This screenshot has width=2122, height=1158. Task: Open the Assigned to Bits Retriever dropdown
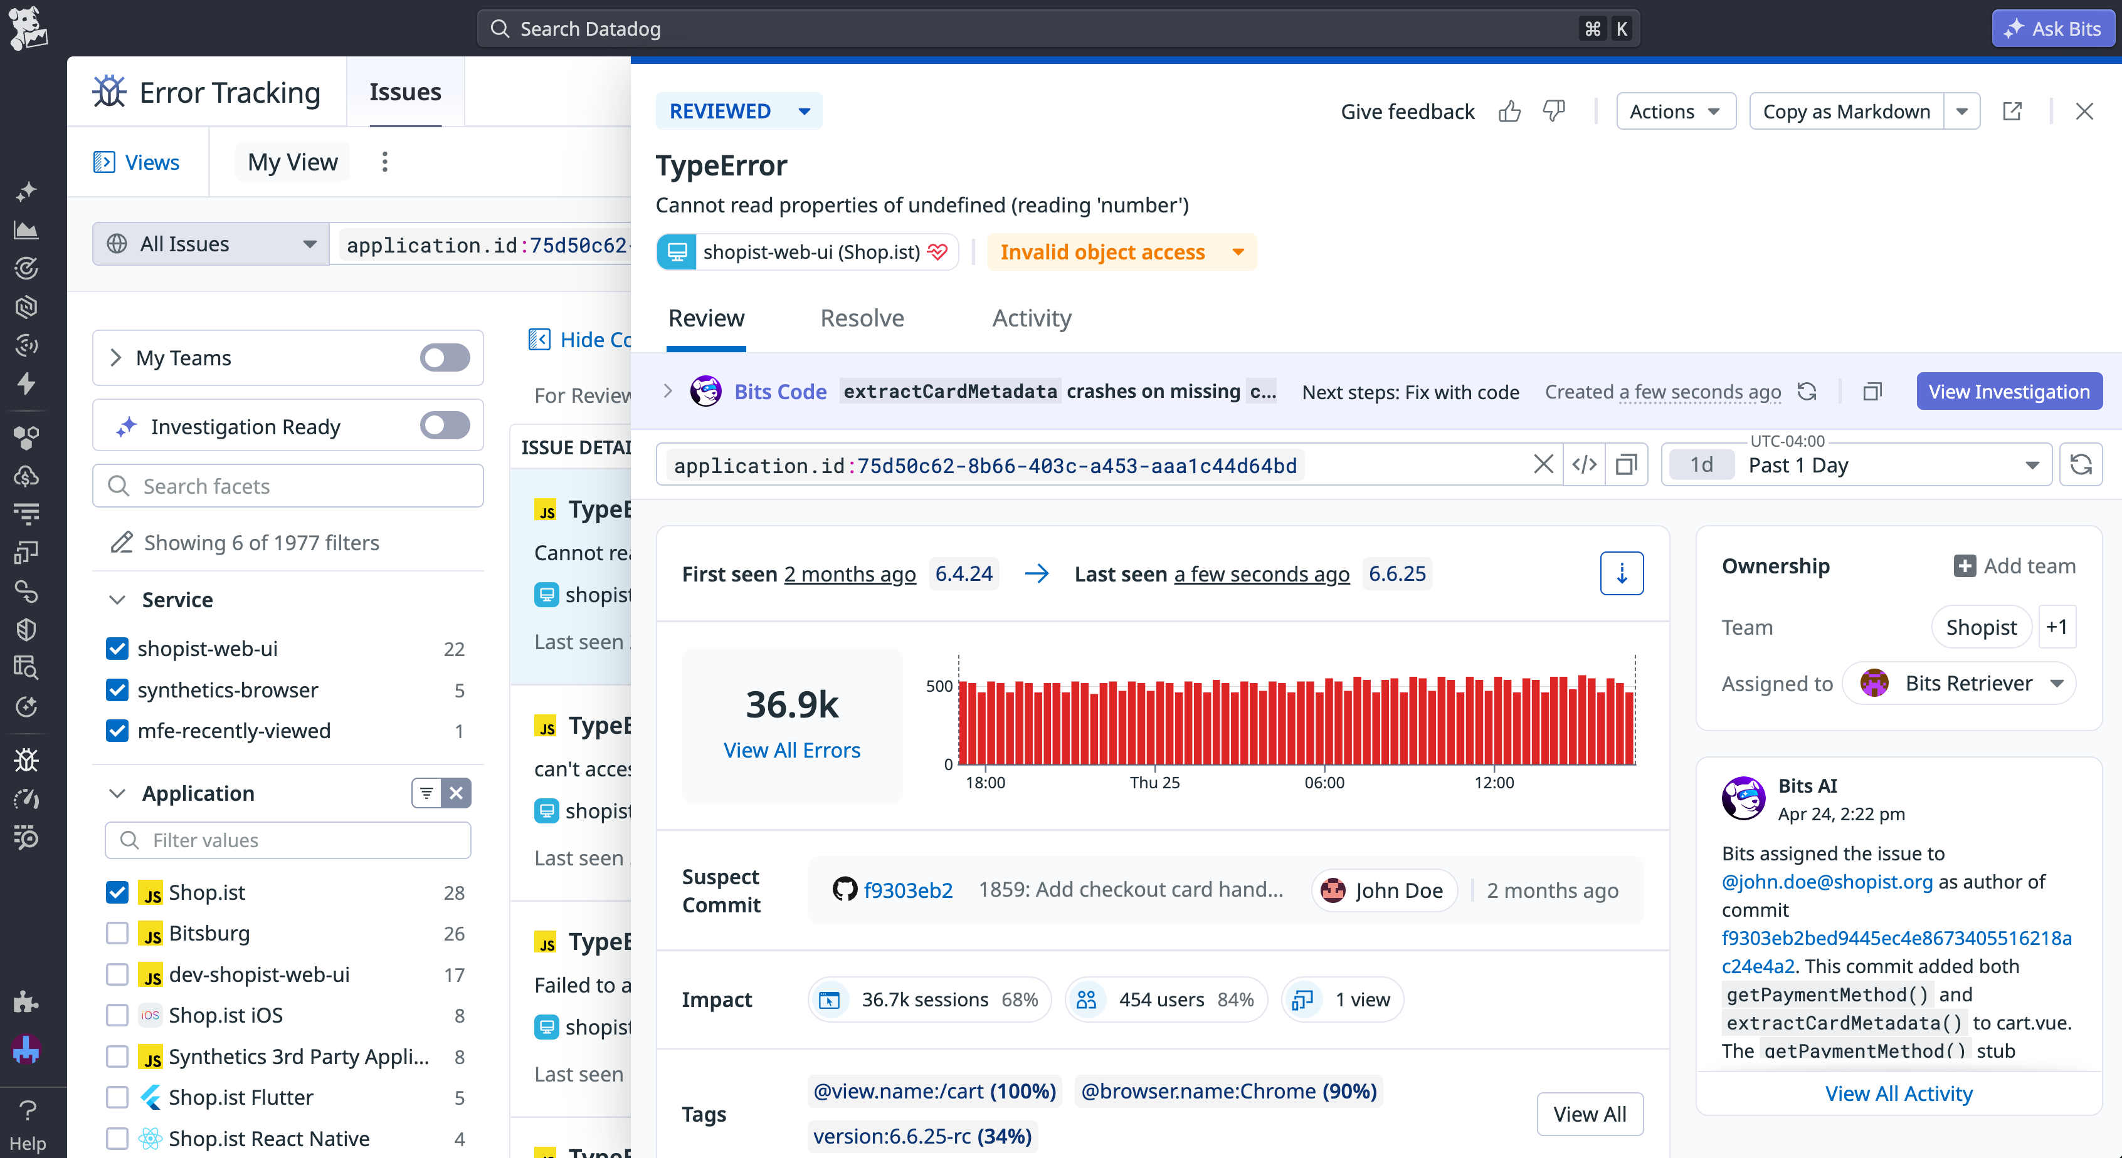pyautogui.click(x=1959, y=683)
